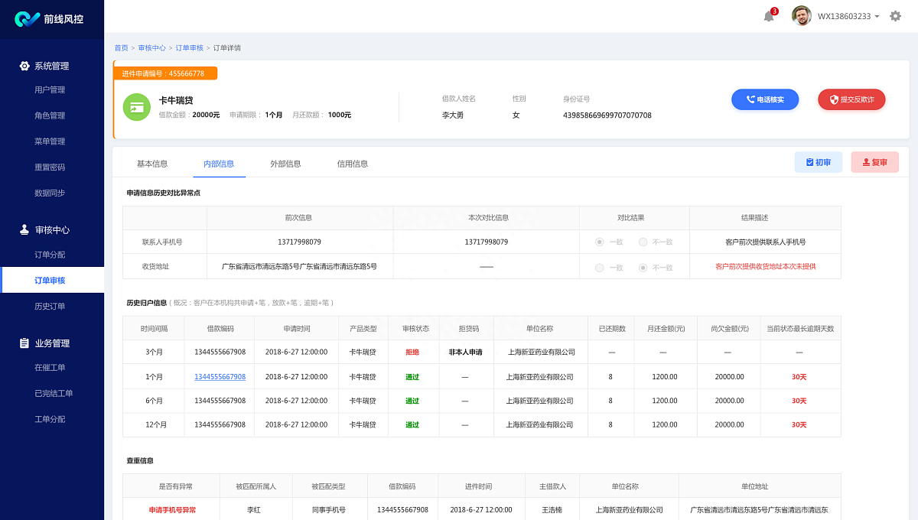Open 历史订单 in the sidebar
918x520 pixels.
click(50, 307)
